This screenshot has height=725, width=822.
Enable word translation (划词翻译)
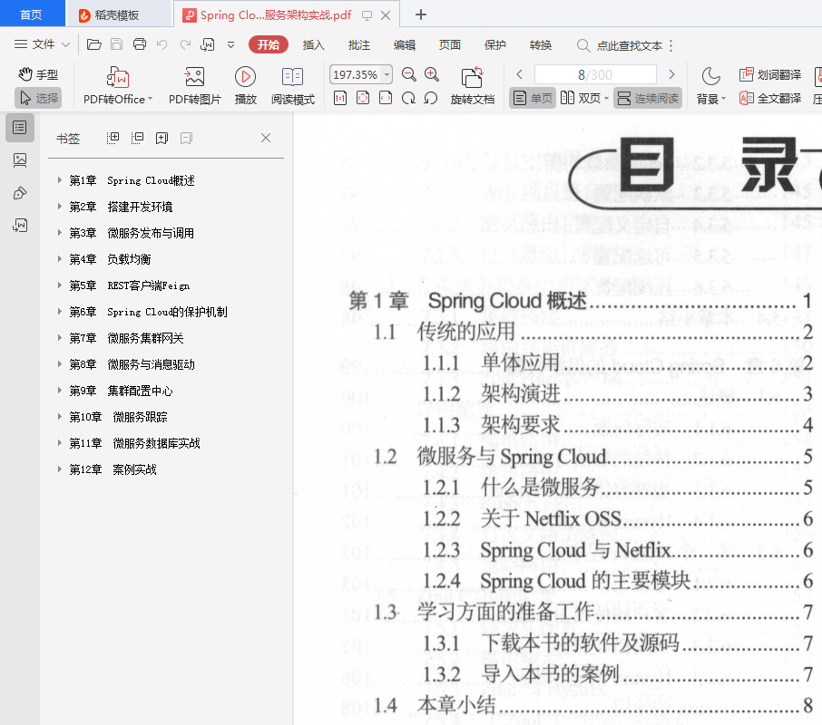(770, 74)
